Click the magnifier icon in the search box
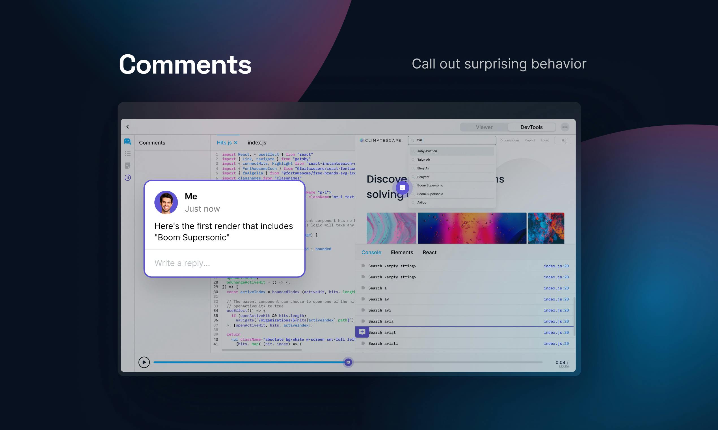The width and height of the screenshot is (718, 430). (412, 140)
